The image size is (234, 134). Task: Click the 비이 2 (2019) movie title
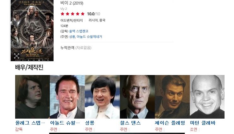point(72,3)
